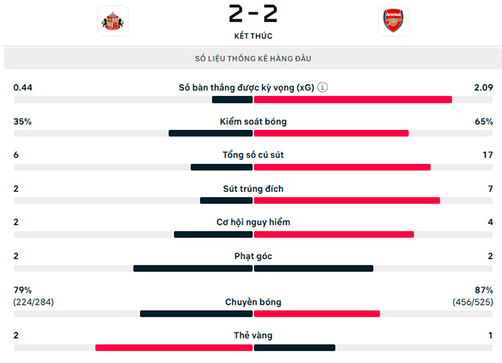Select the Thẻ vàng stat label
Viewport: 502px width, 363px height.
point(253,336)
